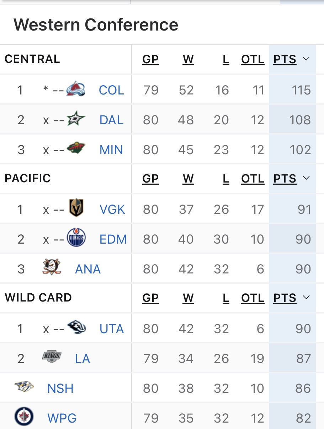Sort Central division by GP column
This screenshot has width=324, height=429.
tap(150, 59)
